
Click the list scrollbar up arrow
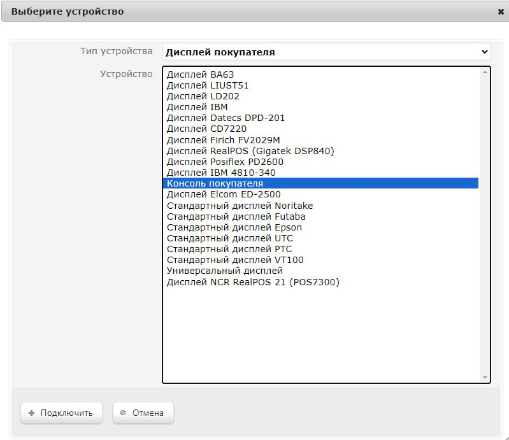[485, 72]
